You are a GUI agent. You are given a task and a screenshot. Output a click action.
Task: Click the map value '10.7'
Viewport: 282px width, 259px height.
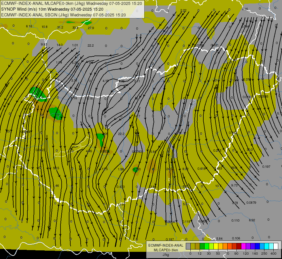[x=218, y=186]
